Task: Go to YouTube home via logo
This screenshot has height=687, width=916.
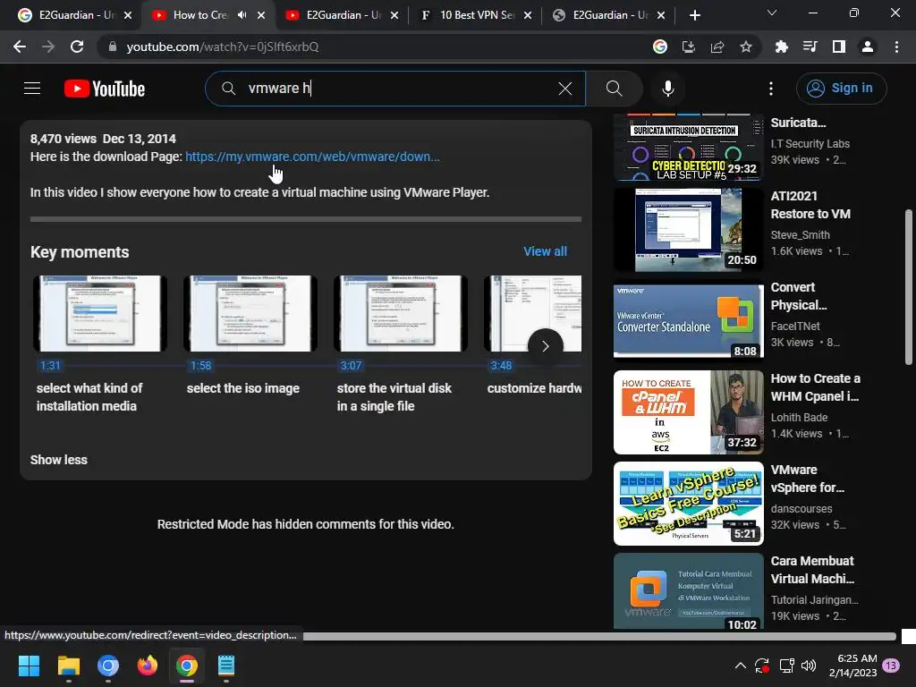Action: (x=105, y=89)
